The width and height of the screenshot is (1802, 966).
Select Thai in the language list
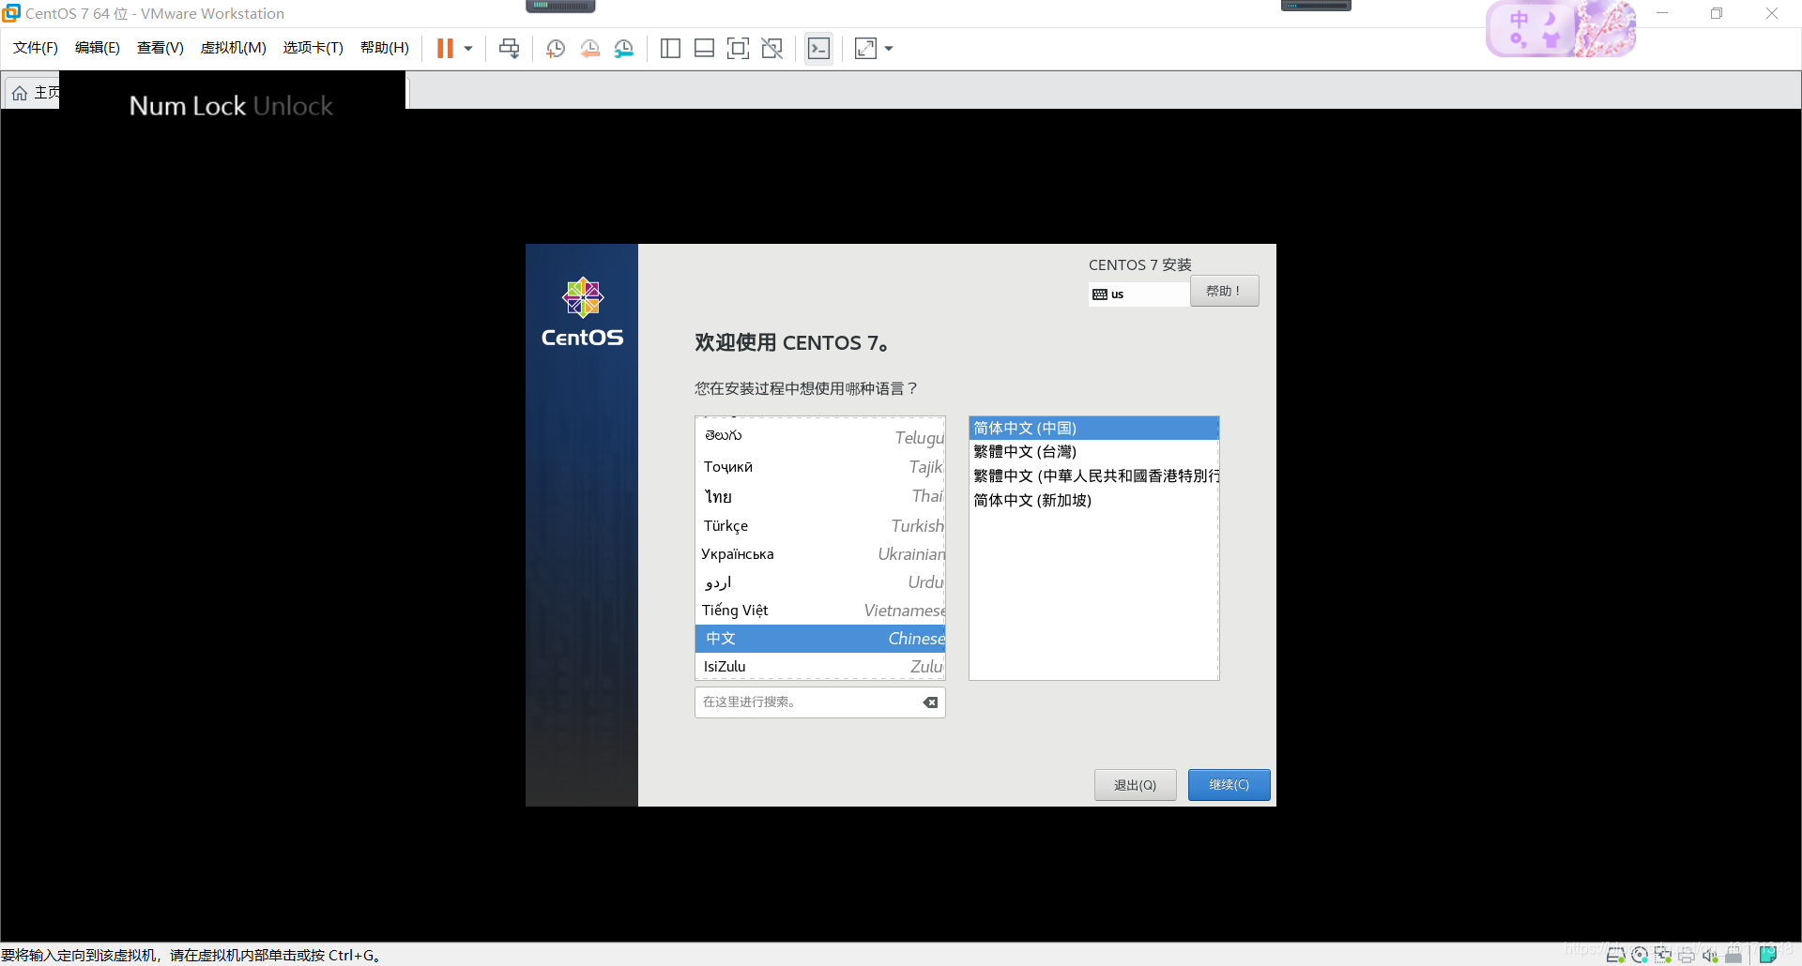click(820, 496)
